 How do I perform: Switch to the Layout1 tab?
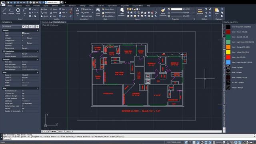(x=60, y=132)
